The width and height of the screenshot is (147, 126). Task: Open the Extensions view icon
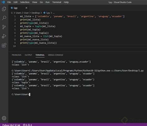4,45
